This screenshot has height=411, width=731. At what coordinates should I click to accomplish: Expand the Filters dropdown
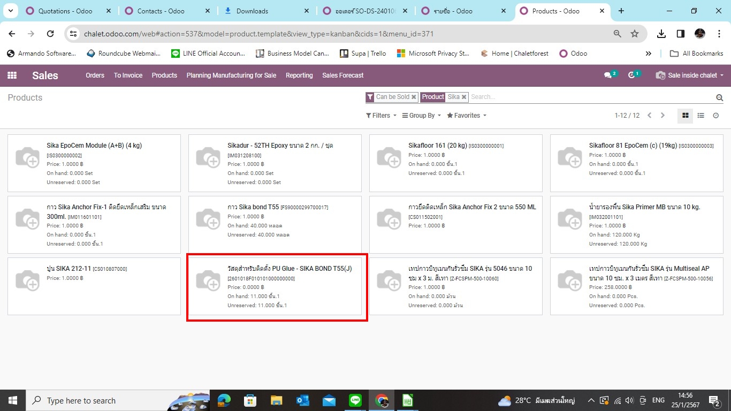tap(381, 116)
